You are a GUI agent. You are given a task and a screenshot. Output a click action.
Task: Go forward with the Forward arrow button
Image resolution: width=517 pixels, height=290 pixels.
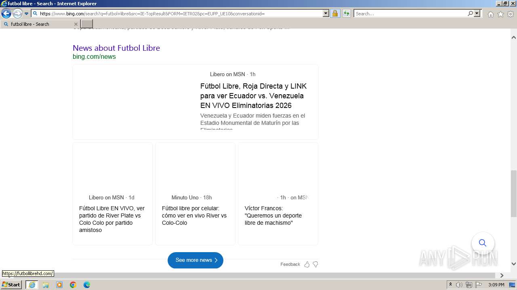[17, 14]
